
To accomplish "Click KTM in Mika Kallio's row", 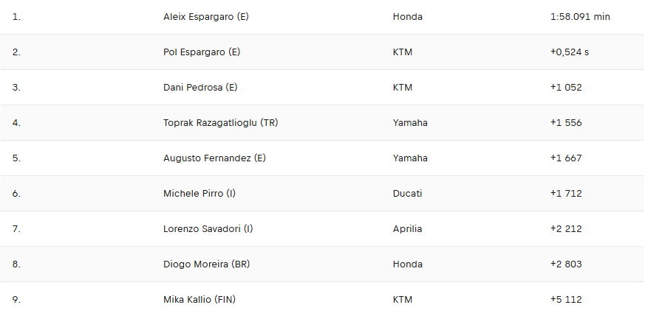I will [x=403, y=300].
